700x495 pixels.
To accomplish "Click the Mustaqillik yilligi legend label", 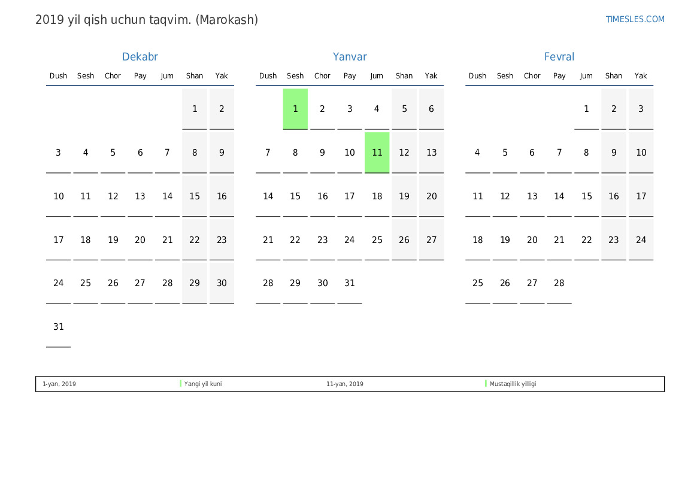I will (513, 384).
